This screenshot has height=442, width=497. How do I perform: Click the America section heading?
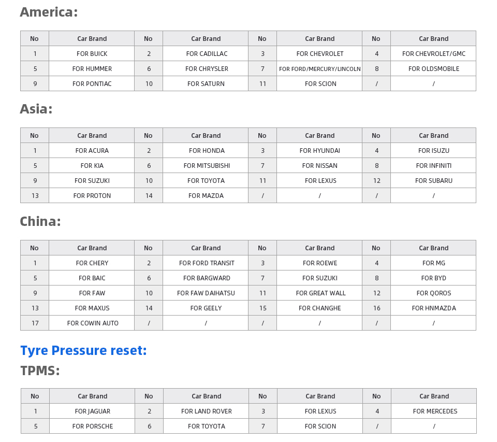pyautogui.click(x=49, y=12)
